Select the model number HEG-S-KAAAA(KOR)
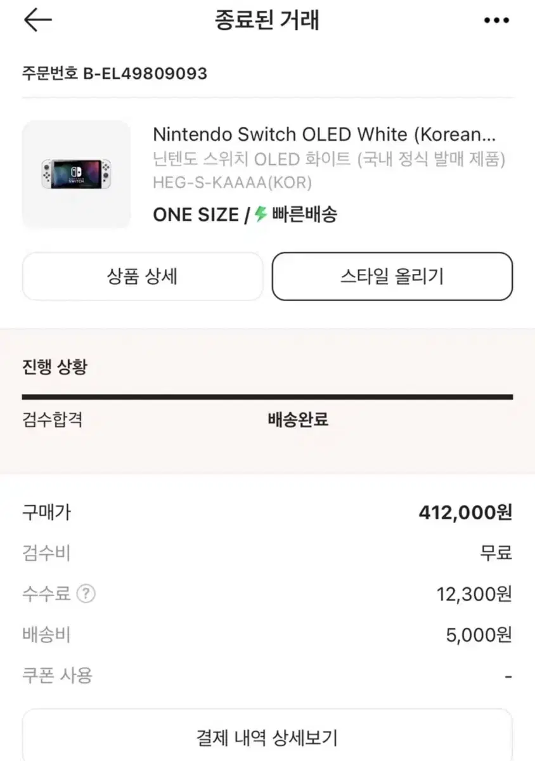Viewport: 535px width, 761px height. pyautogui.click(x=232, y=183)
